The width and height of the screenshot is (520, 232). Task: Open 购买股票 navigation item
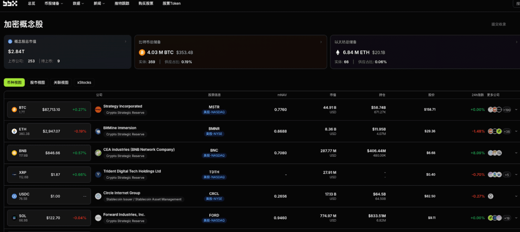pyautogui.click(x=146, y=3)
